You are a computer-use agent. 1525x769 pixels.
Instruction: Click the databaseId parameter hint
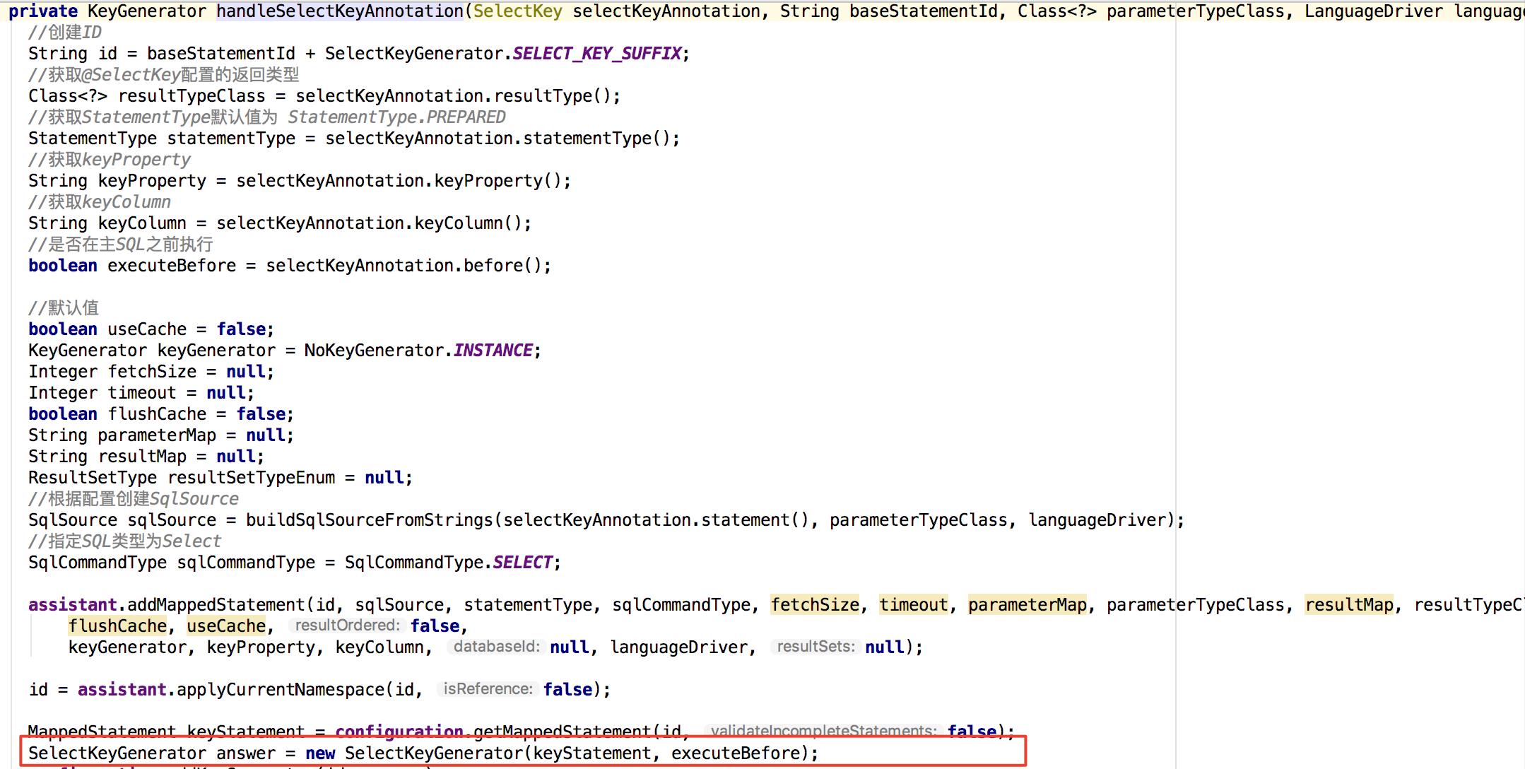click(x=497, y=647)
